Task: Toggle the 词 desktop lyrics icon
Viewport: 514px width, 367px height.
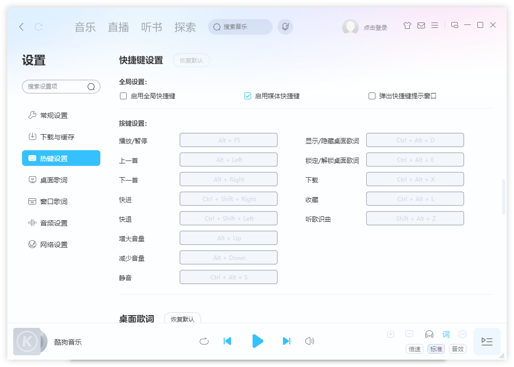Action: [x=445, y=334]
